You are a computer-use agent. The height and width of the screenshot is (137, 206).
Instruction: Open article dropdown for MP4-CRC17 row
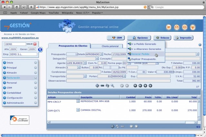click(78, 101)
